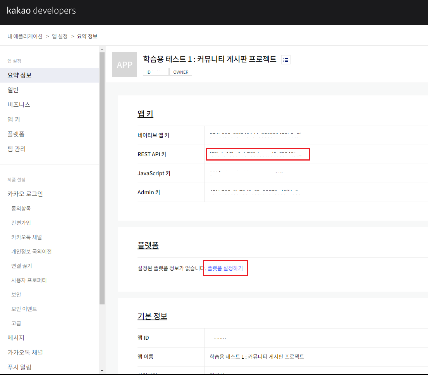Go to 앱 설정 breadcrumb
428x375 pixels.
click(x=60, y=36)
